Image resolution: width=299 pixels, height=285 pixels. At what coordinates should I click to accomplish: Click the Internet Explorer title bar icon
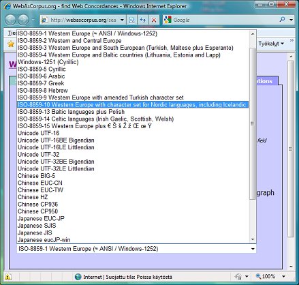click(7, 6)
